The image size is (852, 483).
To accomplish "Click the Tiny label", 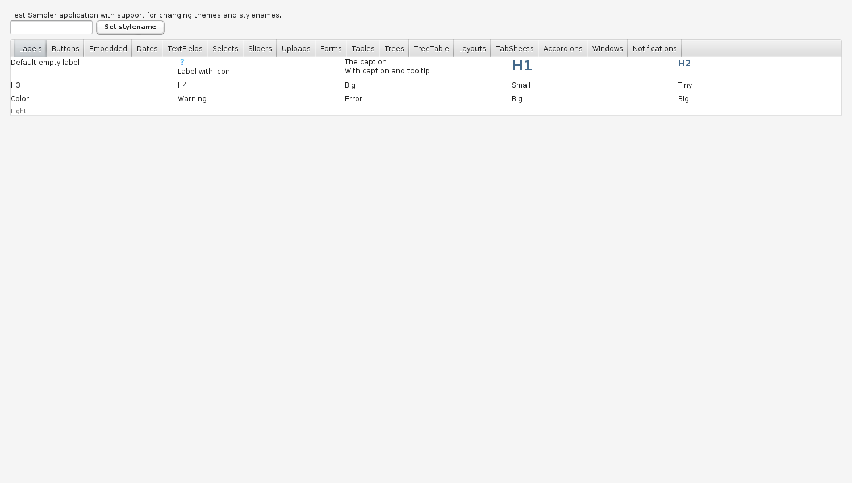I will 684,85.
